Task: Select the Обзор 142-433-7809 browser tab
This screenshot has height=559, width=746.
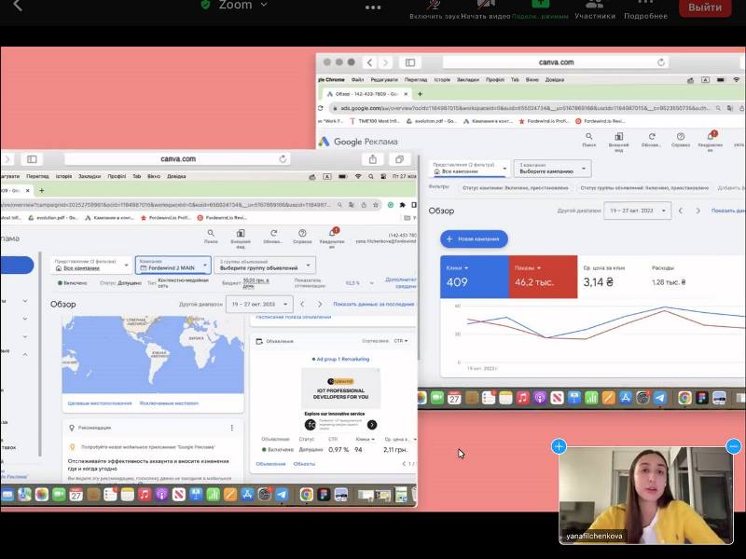Action: (x=366, y=94)
